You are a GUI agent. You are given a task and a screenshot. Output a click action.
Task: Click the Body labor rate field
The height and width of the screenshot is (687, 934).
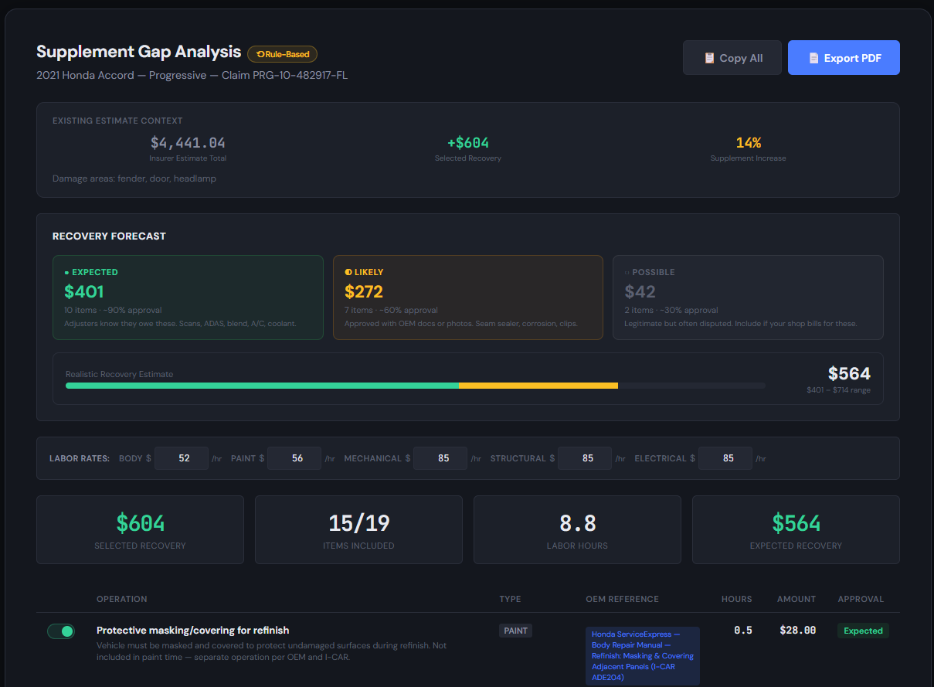[x=182, y=458]
